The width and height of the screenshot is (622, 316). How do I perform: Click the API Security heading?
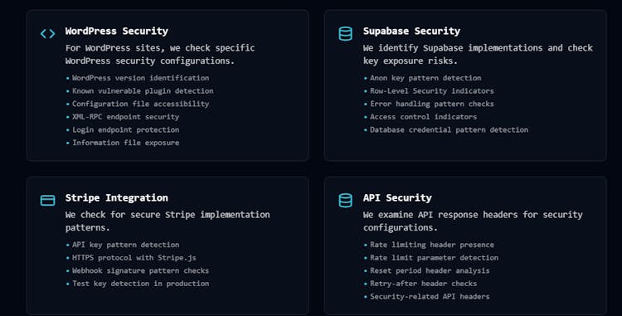click(x=397, y=197)
